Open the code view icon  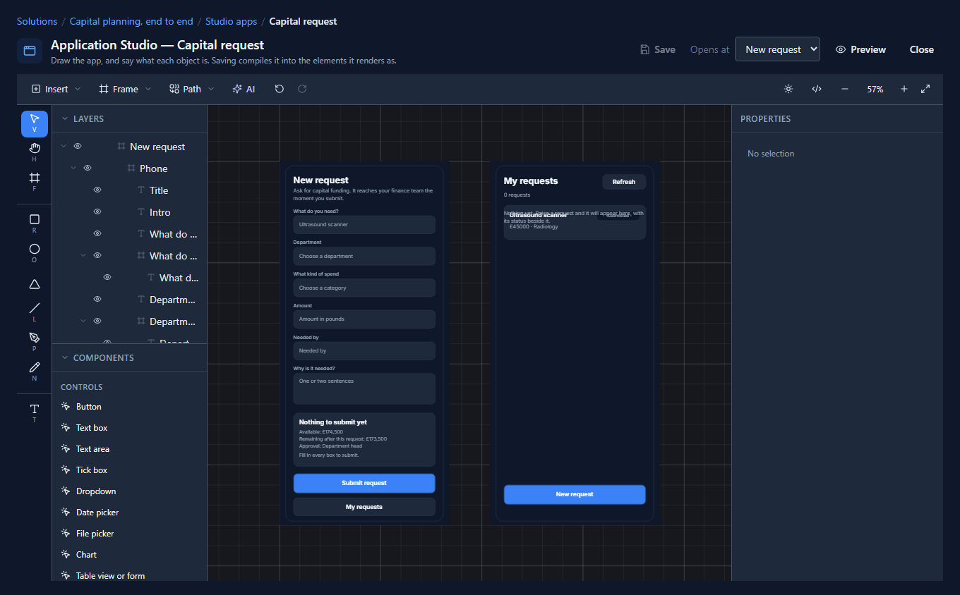click(817, 89)
